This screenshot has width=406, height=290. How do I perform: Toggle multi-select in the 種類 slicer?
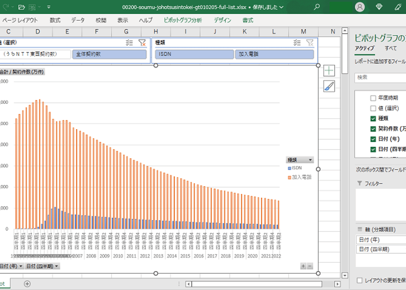(297, 43)
